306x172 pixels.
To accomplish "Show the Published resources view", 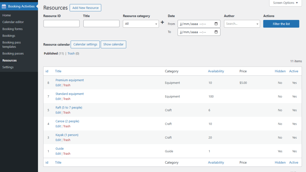I will click(x=51, y=53).
